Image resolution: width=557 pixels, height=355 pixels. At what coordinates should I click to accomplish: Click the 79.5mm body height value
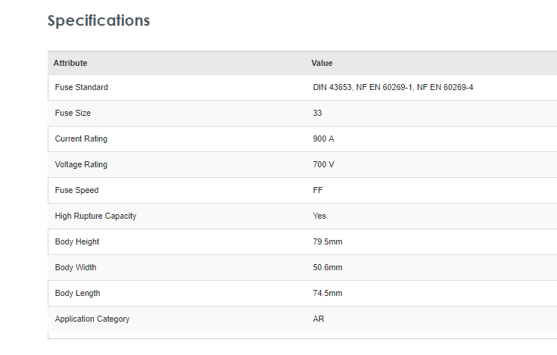(x=328, y=242)
